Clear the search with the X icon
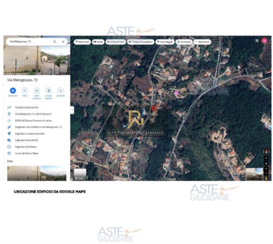The width and height of the screenshot is (273, 244). 63,42
